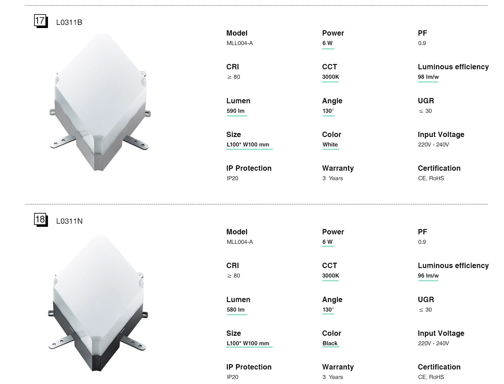Click the L100* W100 mm size of L0311B
The height and width of the screenshot is (384, 504).
point(248,145)
